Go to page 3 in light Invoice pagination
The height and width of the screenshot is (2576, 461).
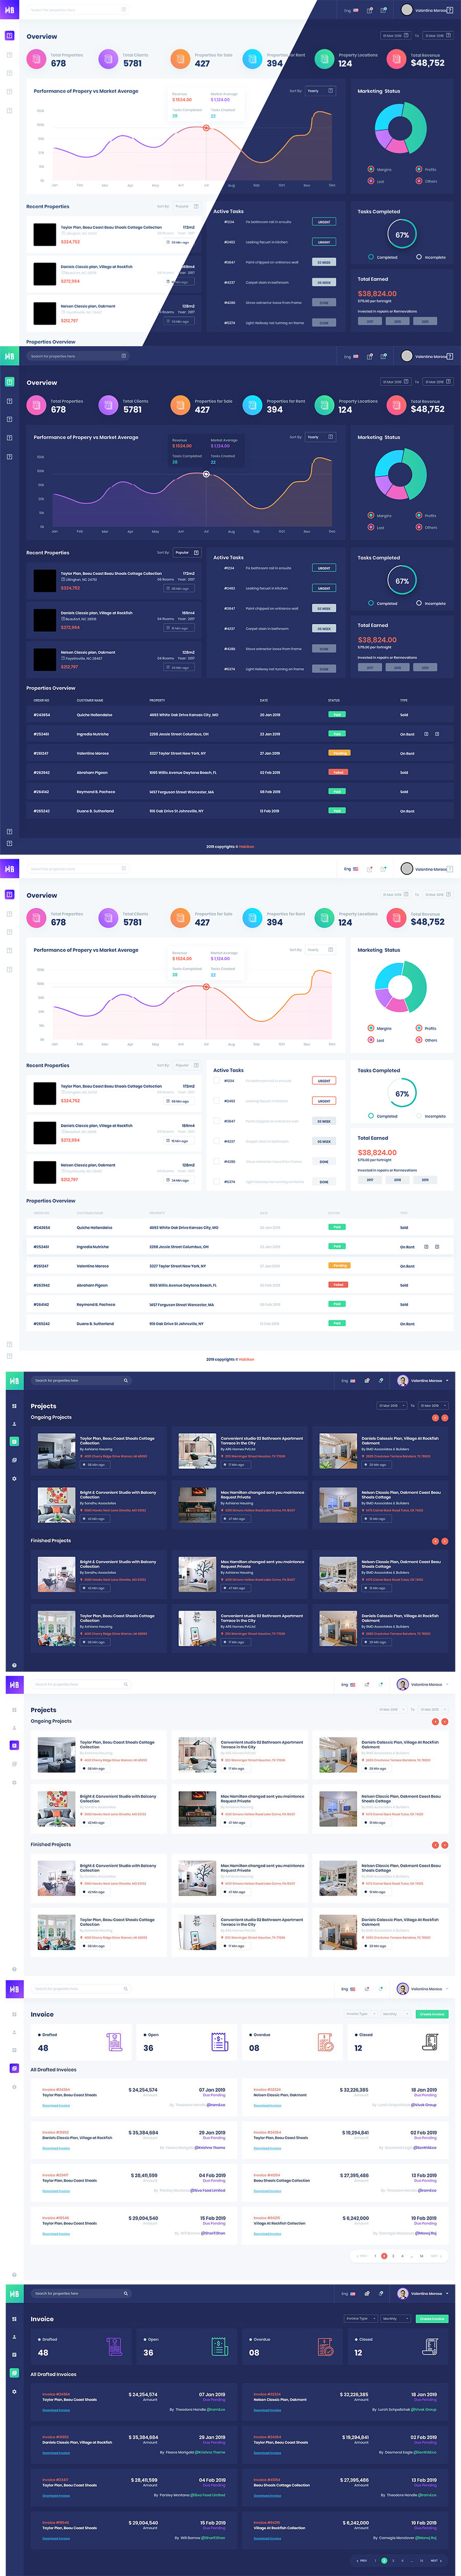click(x=394, y=2256)
